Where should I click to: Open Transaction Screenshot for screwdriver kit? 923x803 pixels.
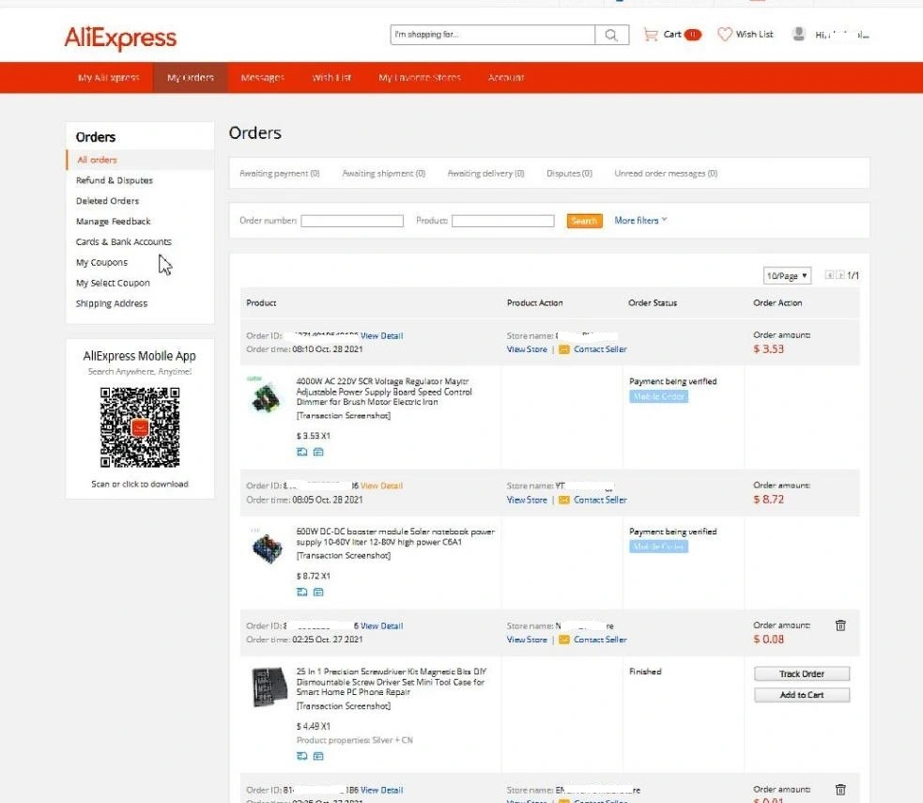[343, 706]
